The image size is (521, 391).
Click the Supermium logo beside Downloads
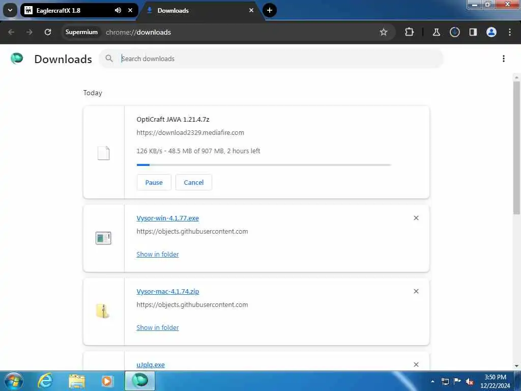[x=17, y=59]
